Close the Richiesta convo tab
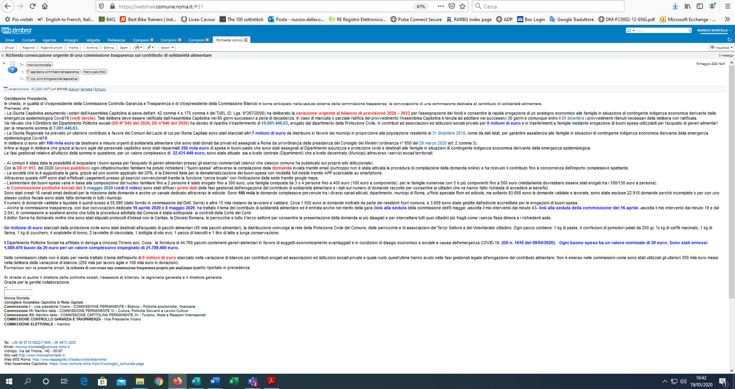This screenshot has height=389, width=735. [246, 40]
